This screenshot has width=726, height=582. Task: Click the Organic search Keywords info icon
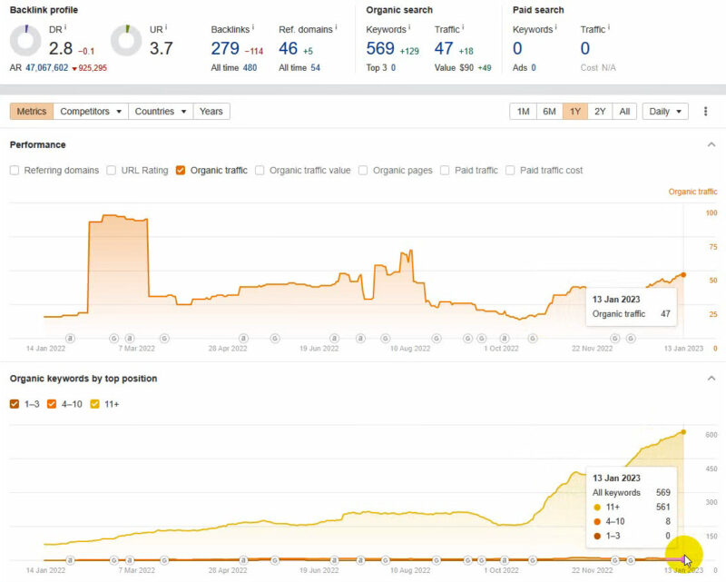[409, 29]
